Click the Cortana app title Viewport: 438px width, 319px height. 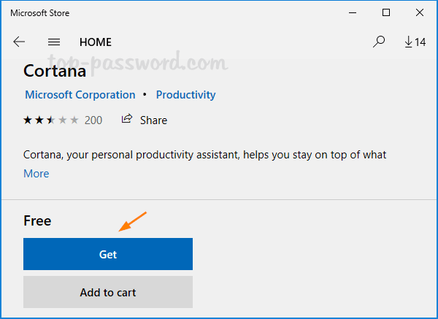point(55,71)
